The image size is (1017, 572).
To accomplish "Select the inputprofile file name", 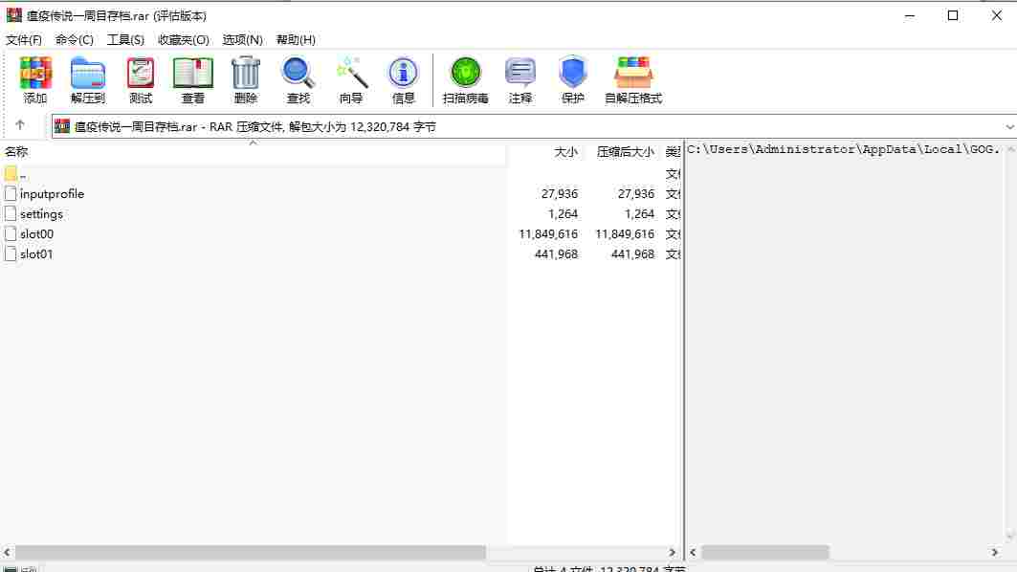I will [x=52, y=194].
